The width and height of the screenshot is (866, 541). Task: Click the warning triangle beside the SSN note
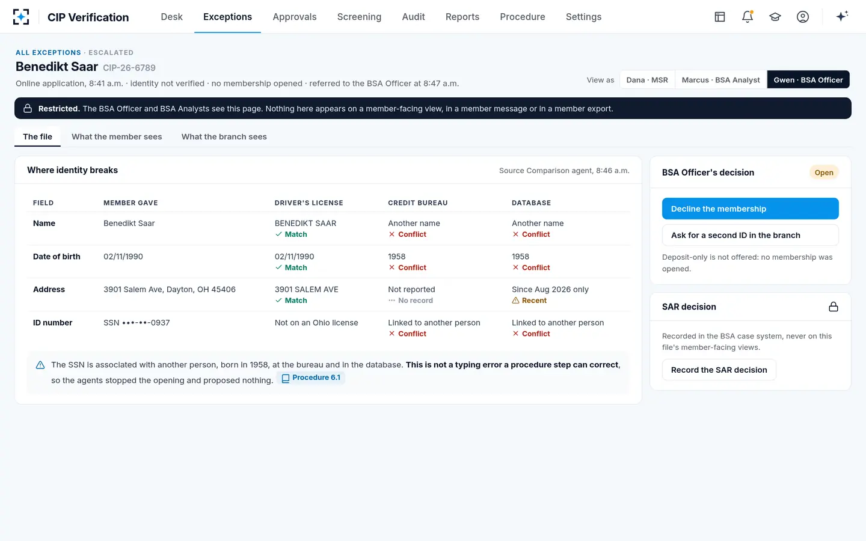40,365
